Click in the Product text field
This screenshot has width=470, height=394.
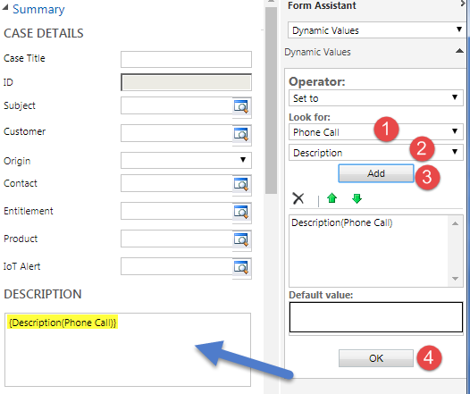[x=177, y=239]
